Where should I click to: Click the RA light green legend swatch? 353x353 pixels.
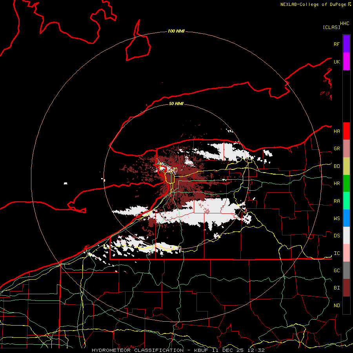click(346, 201)
